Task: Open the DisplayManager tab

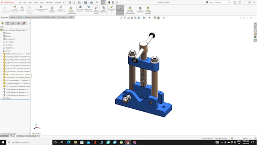Action: click(24, 23)
